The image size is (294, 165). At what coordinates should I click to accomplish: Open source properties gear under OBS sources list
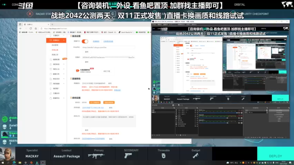180,135
